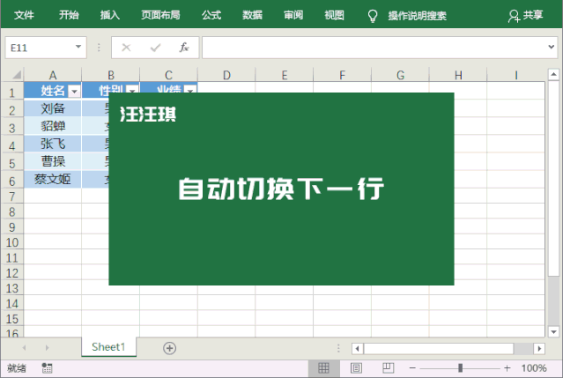Click the zoom slider handle
563x378 pixels.
coord(460,368)
